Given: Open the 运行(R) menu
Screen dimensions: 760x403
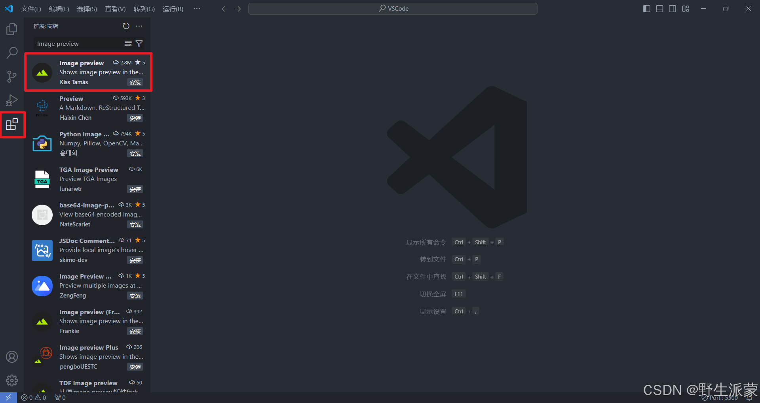Looking at the screenshot, I should [x=173, y=9].
